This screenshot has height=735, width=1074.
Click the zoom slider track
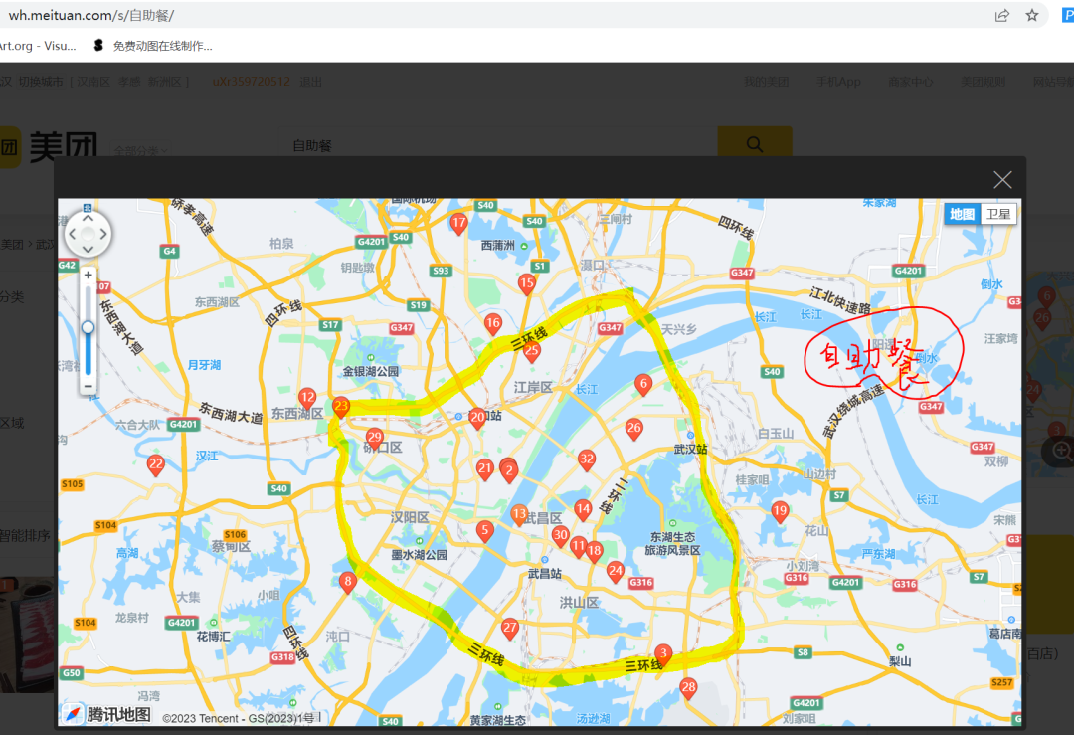point(88,331)
